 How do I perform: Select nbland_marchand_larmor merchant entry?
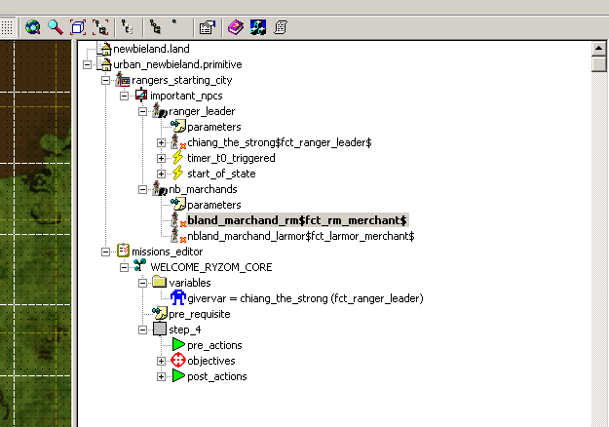(x=300, y=236)
